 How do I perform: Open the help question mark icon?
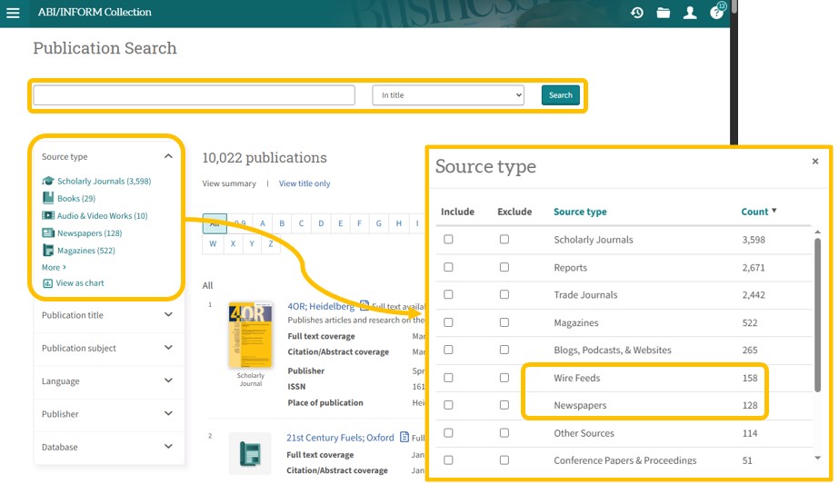tap(716, 13)
